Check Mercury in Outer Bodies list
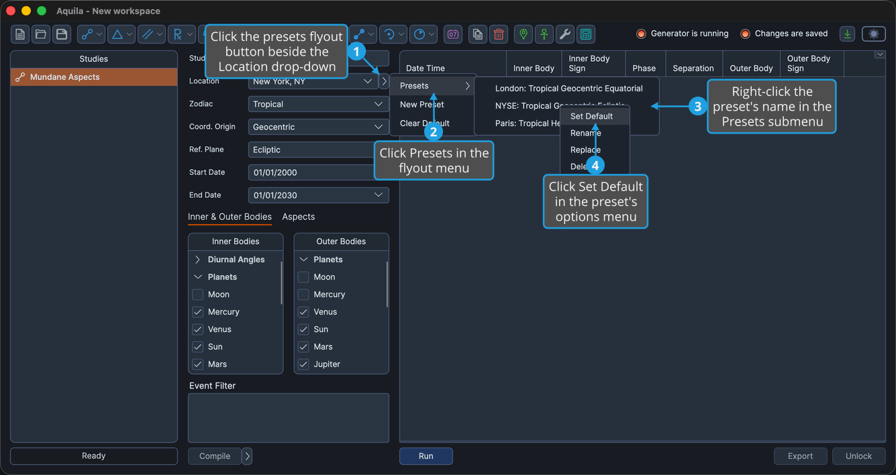Screen dimensions: 896x475 click(303, 295)
